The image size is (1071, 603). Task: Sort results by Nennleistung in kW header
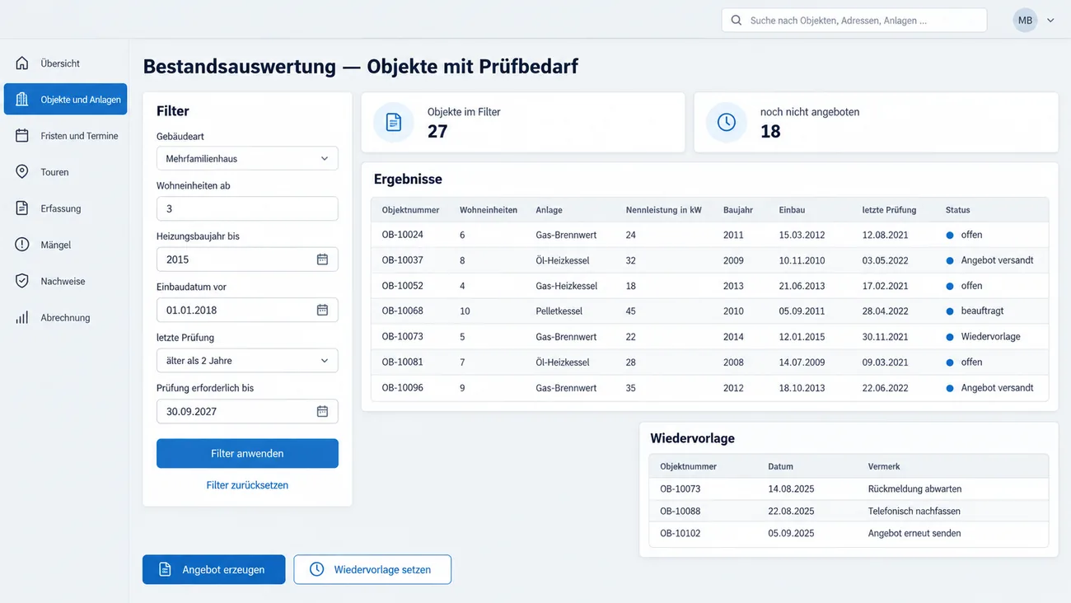[x=664, y=210]
